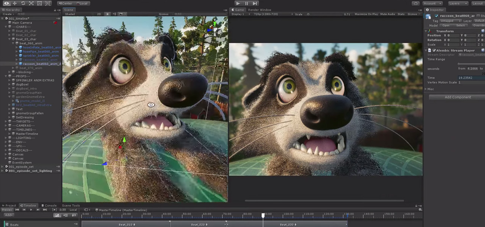Uncheck the Alembic Stream Player component checkbox
Screen dimensions: 485x227
point(434,50)
